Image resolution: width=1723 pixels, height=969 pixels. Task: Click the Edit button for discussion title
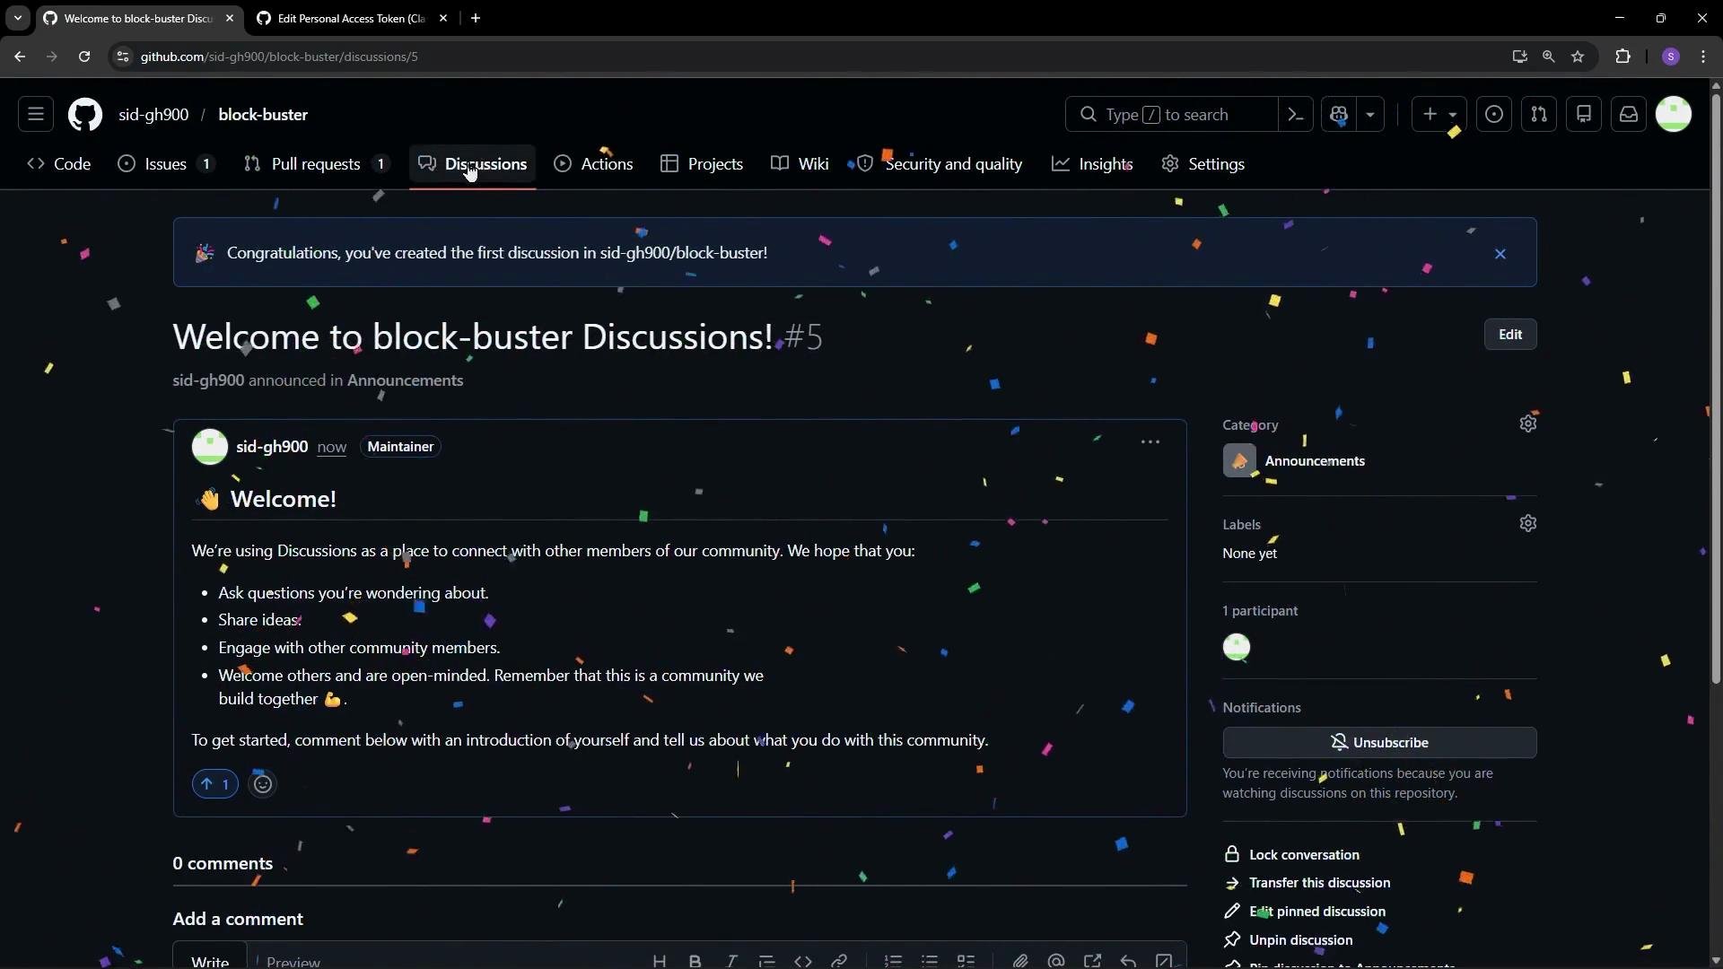[x=1510, y=335]
